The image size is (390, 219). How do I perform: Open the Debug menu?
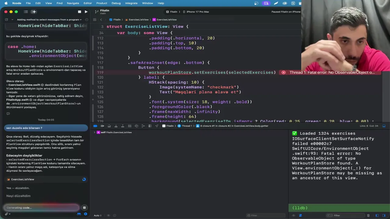[x=116, y=3]
